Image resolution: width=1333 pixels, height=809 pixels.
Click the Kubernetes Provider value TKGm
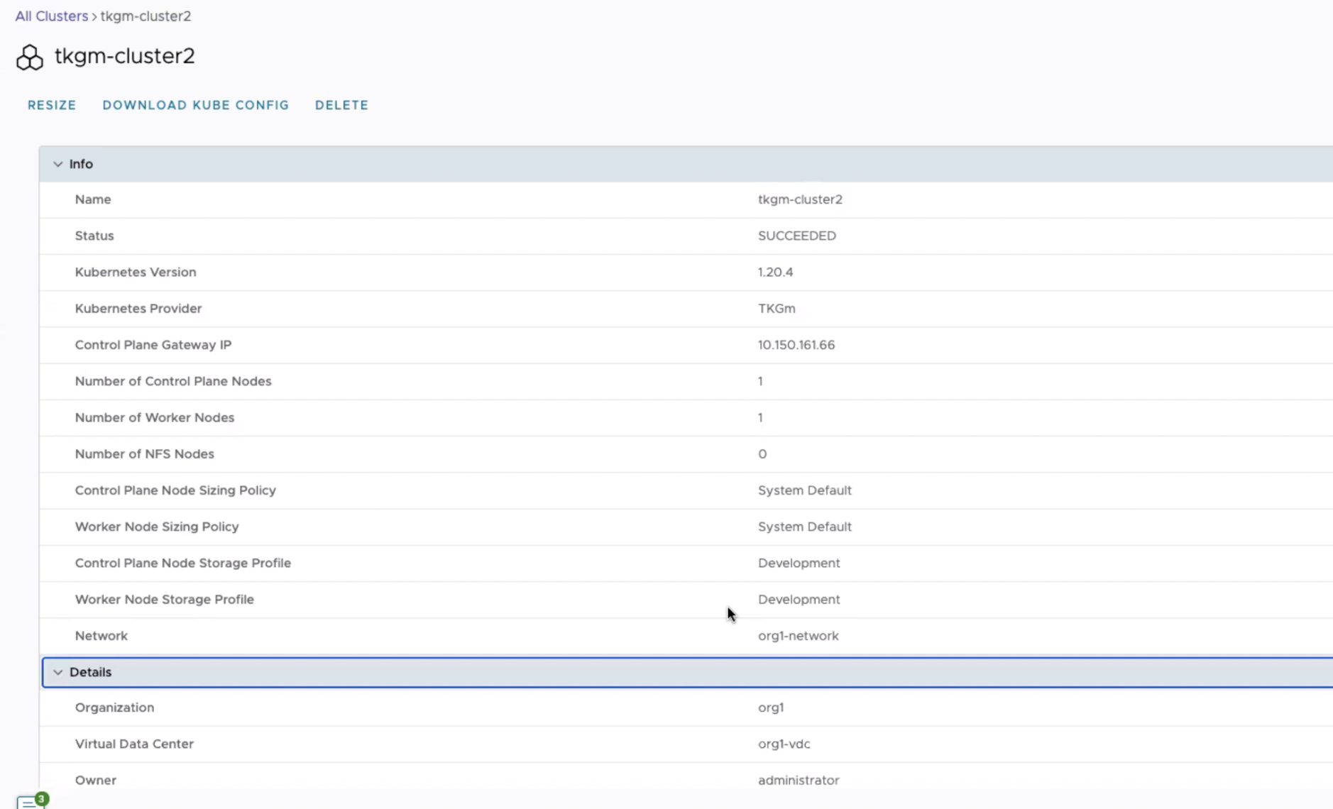pyautogui.click(x=776, y=309)
